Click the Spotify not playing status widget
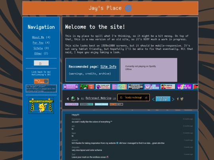Image resolution: width=214 pixels, height=160 pixels. (149, 70)
